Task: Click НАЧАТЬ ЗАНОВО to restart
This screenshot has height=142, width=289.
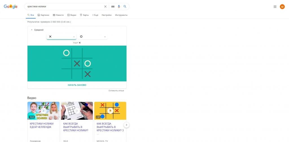Action: [77, 85]
